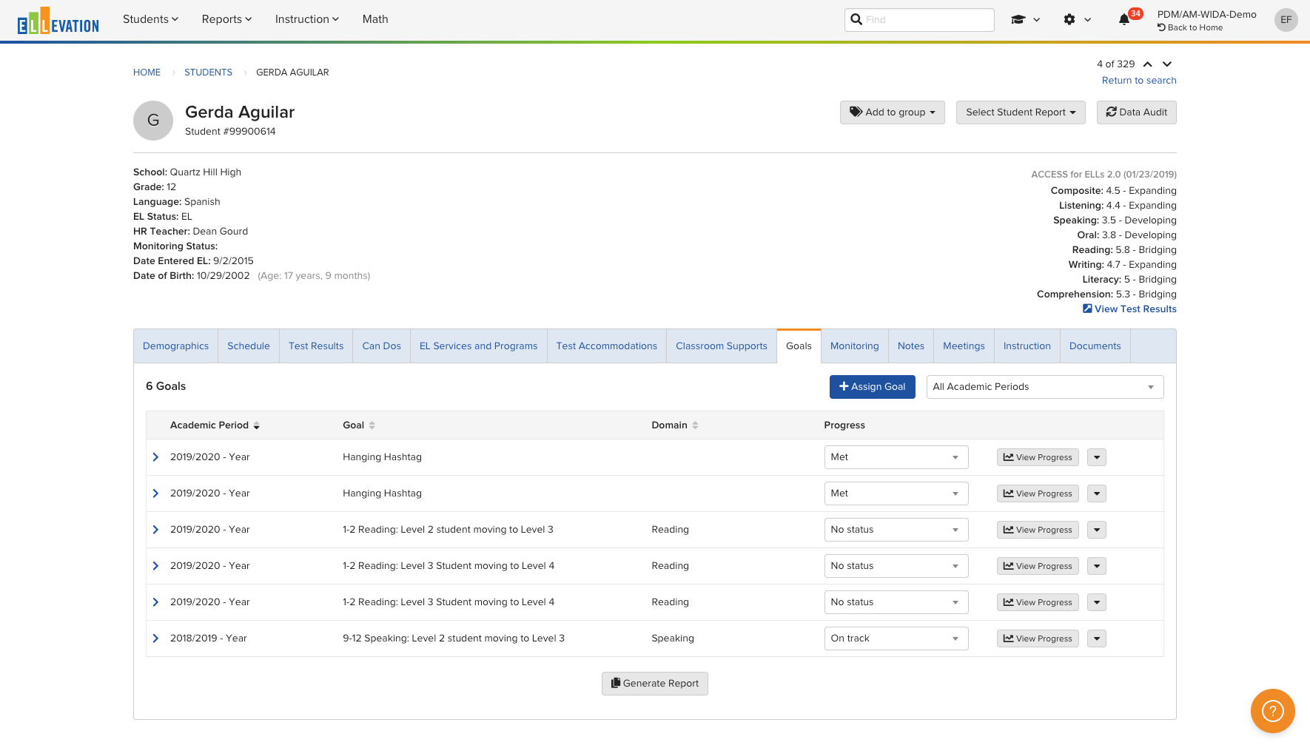1310x748 pixels.
Task: Open the Test Accommodations tab
Action: [x=607, y=346]
